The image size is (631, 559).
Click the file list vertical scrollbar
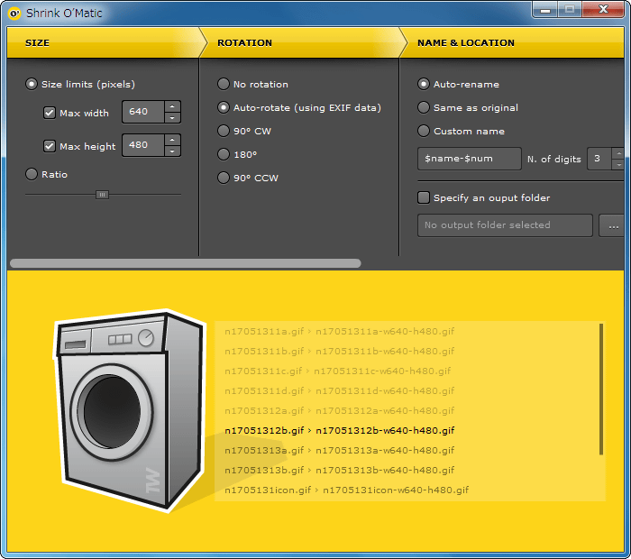coord(601,389)
